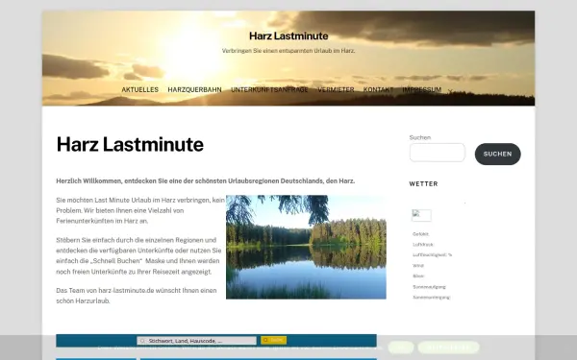Screen dimensions: 577x360
Task: Focus the sidebar Suchen text field
Action: [x=438, y=153]
